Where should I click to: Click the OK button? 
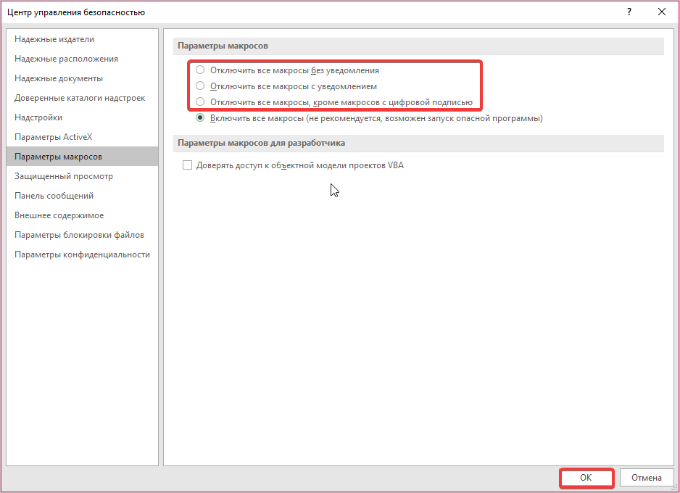point(586,478)
